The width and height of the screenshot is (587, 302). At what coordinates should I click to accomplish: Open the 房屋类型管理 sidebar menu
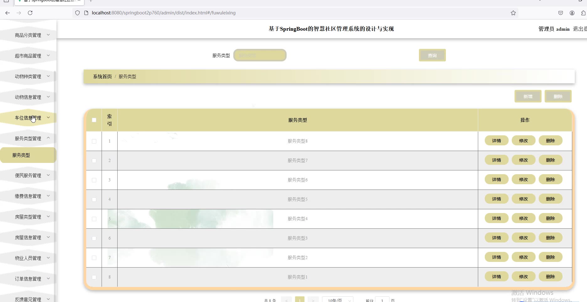(x=28, y=217)
